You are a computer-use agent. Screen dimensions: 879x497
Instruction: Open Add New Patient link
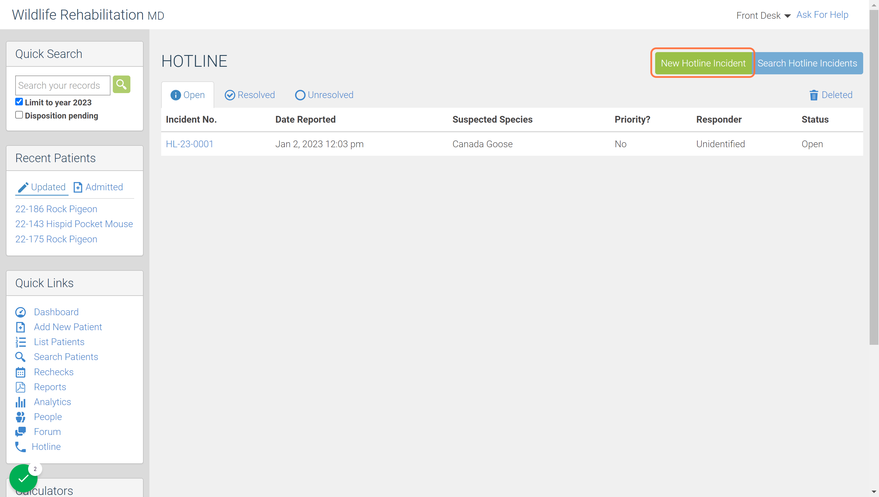pyautogui.click(x=68, y=327)
